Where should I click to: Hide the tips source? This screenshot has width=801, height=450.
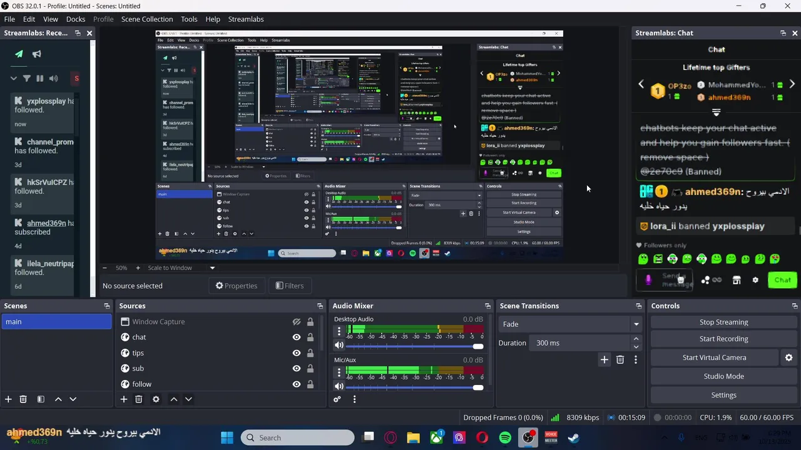(297, 352)
